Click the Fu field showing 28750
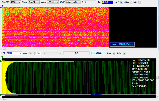The height and width of the screenshot is (101, 159). (107, 2)
